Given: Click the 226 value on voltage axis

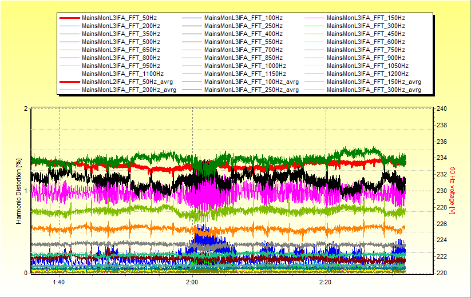Looking at the screenshot, I should click(x=442, y=224).
